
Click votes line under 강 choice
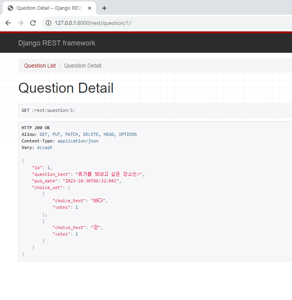point(65,234)
